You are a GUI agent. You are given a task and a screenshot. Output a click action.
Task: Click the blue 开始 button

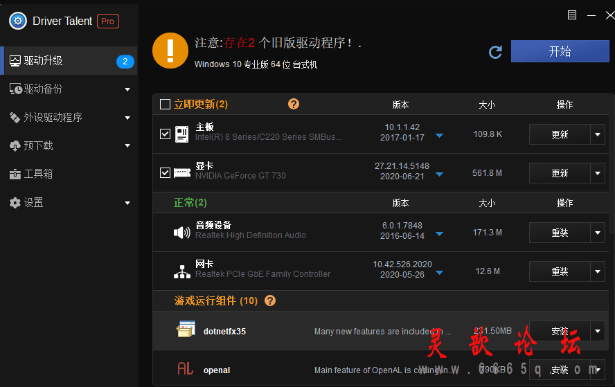(560, 51)
